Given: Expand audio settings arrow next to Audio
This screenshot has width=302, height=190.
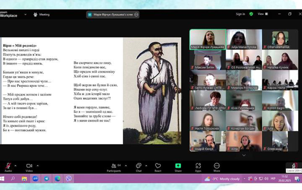Looking at the screenshot, I should tap(16, 165).
